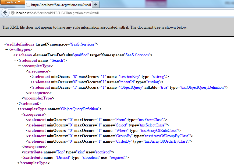This screenshot has height=165, width=234.
Task: Open the orange Firefox menu button
Action: tap(12, 2)
